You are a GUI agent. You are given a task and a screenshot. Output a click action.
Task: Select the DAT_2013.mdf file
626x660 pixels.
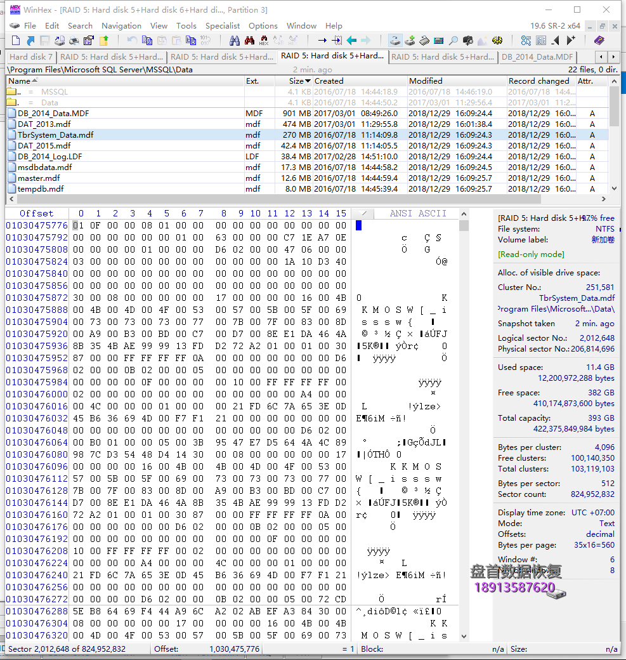point(308,124)
